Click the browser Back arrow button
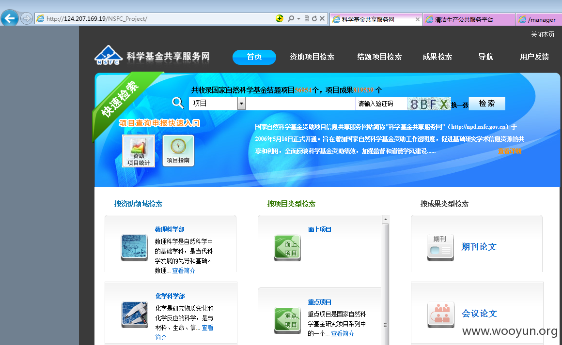The height and width of the screenshot is (345, 562). 10,18
